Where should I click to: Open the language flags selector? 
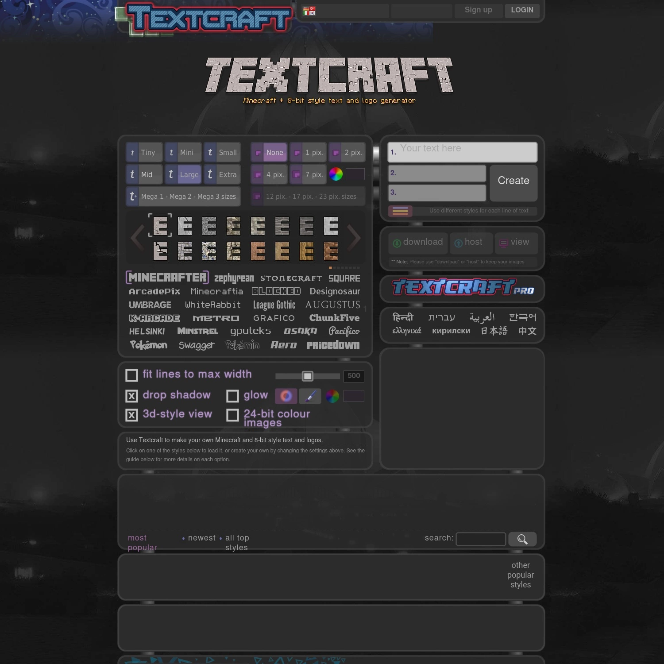[309, 11]
